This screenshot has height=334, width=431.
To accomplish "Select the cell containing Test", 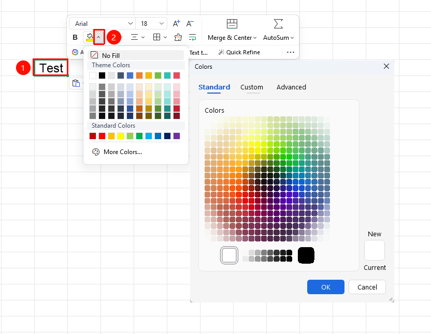I will 51,68.
